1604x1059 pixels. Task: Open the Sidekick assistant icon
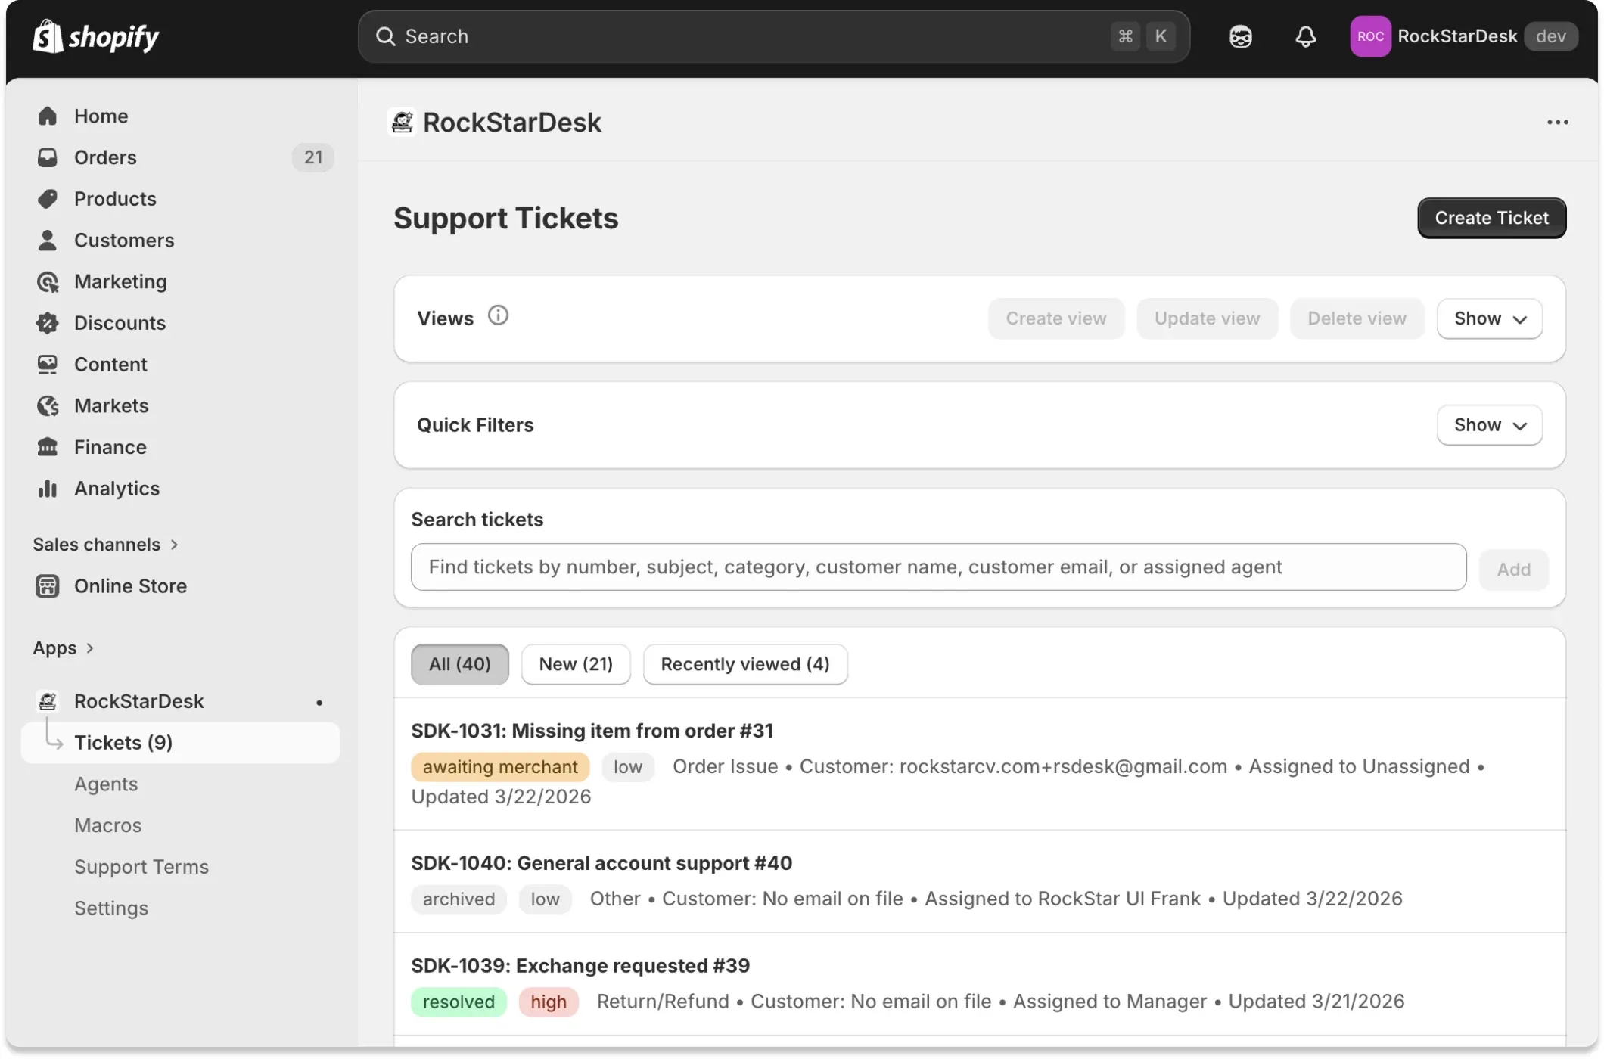tap(1240, 36)
